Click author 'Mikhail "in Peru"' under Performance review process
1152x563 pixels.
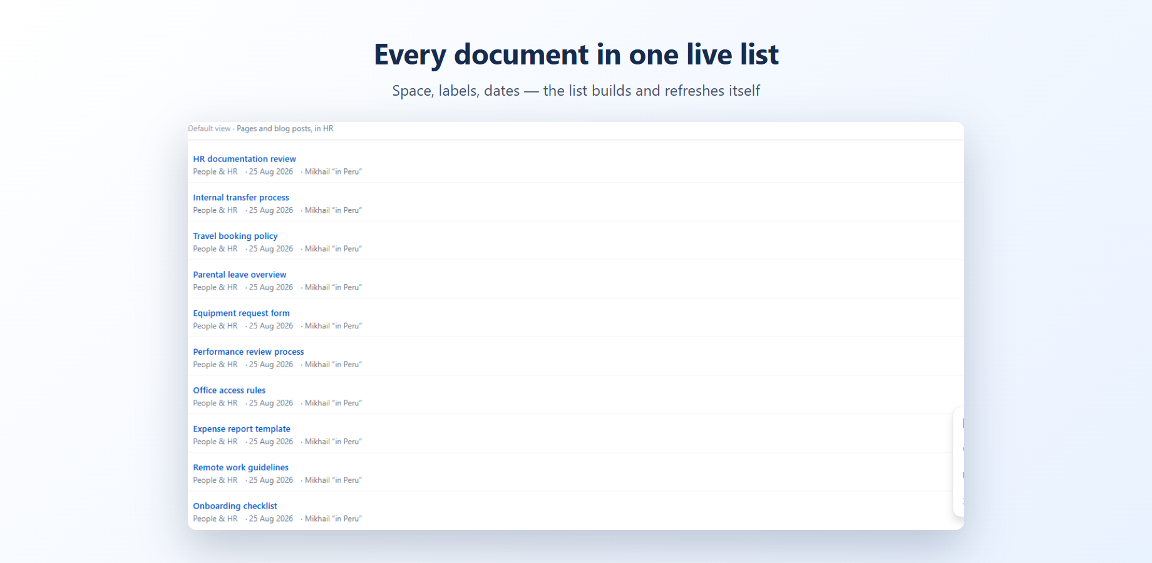click(x=333, y=365)
